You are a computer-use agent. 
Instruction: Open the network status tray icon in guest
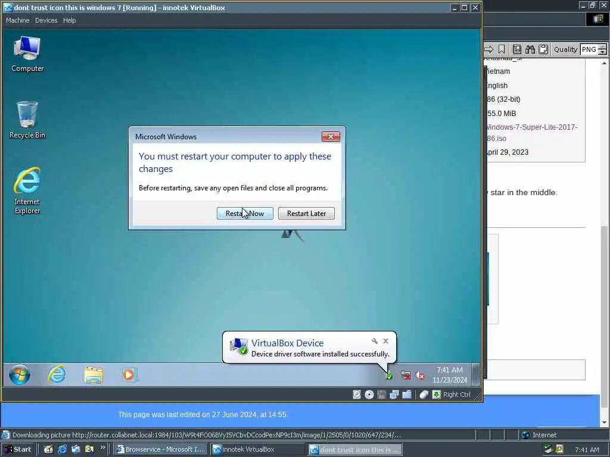coord(405,375)
